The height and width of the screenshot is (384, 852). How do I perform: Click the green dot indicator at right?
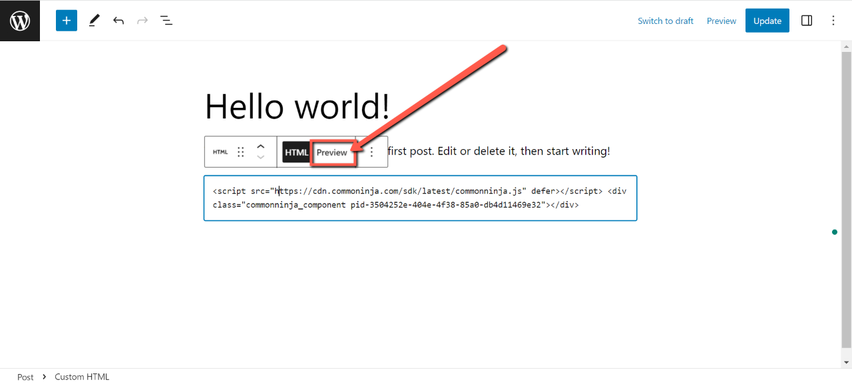coord(835,232)
